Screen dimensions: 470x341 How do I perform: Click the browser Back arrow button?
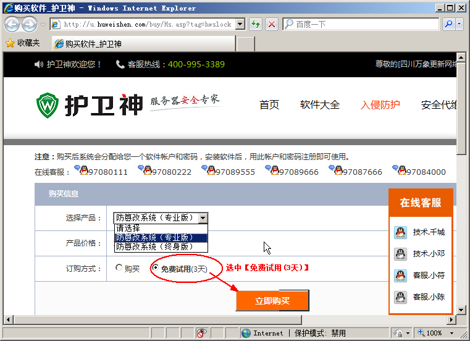[x=12, y=24]
